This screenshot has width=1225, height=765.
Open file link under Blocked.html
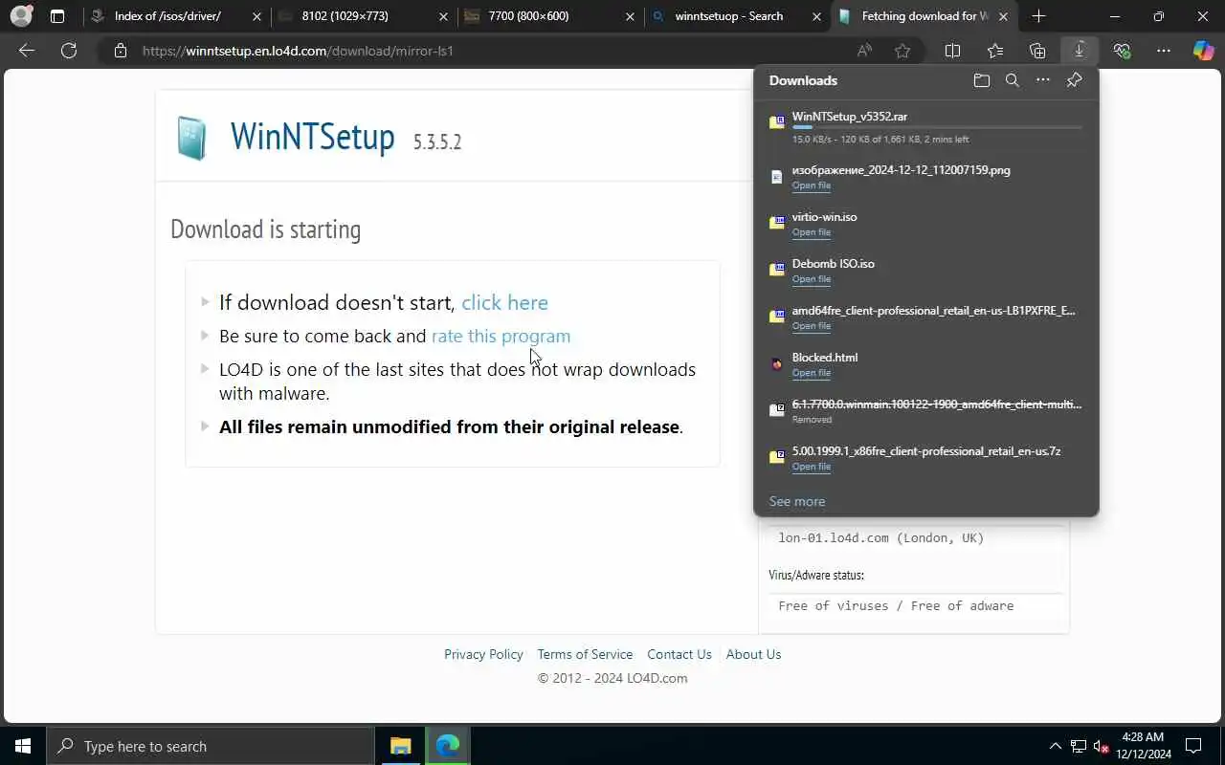[x=811, y=373]
